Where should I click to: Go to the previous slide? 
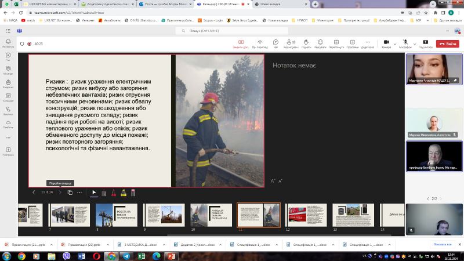(x=34, y=193)
